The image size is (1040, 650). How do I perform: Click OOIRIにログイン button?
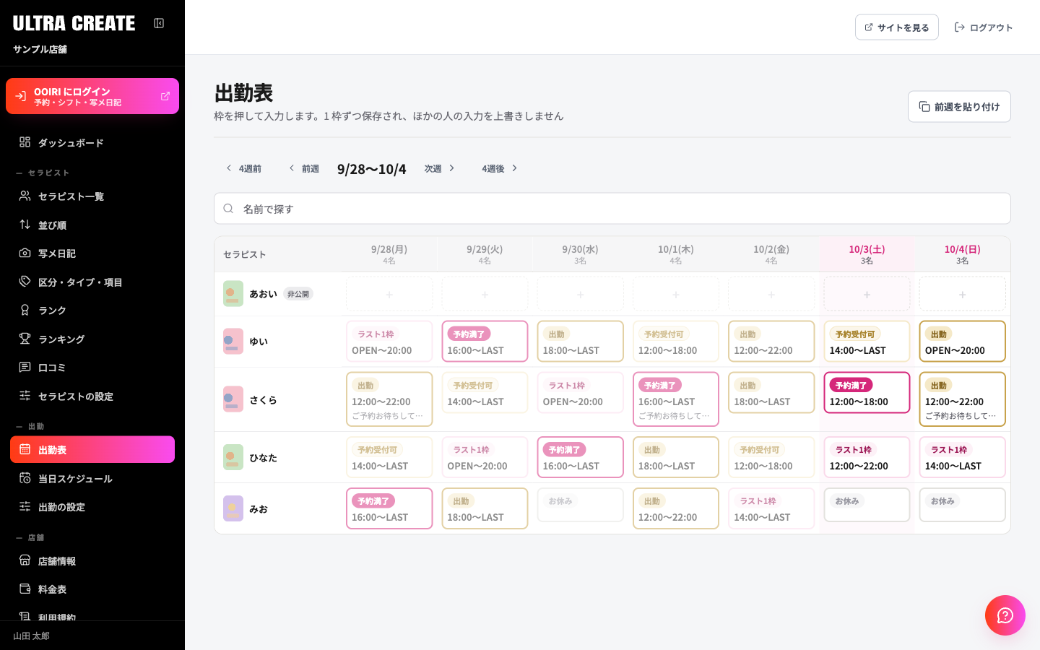(92, 96)
